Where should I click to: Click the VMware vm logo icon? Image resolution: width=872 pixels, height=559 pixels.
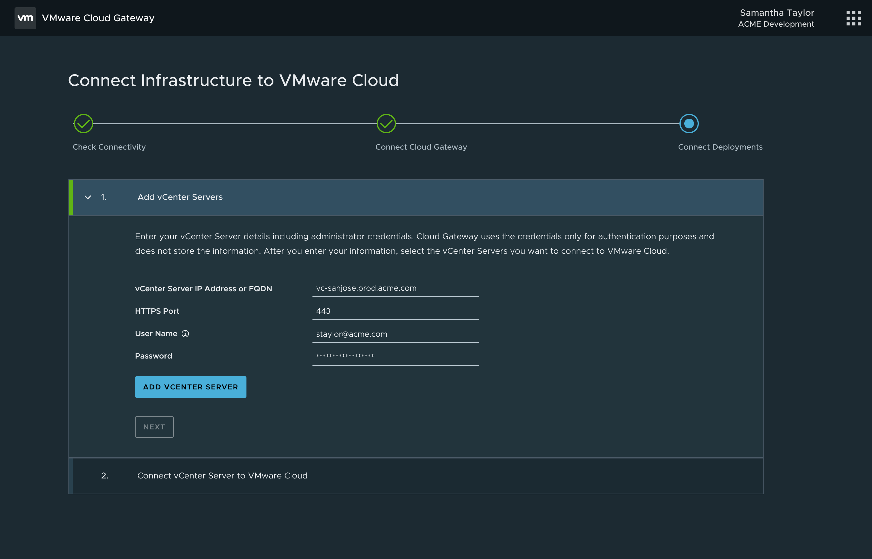25,18
